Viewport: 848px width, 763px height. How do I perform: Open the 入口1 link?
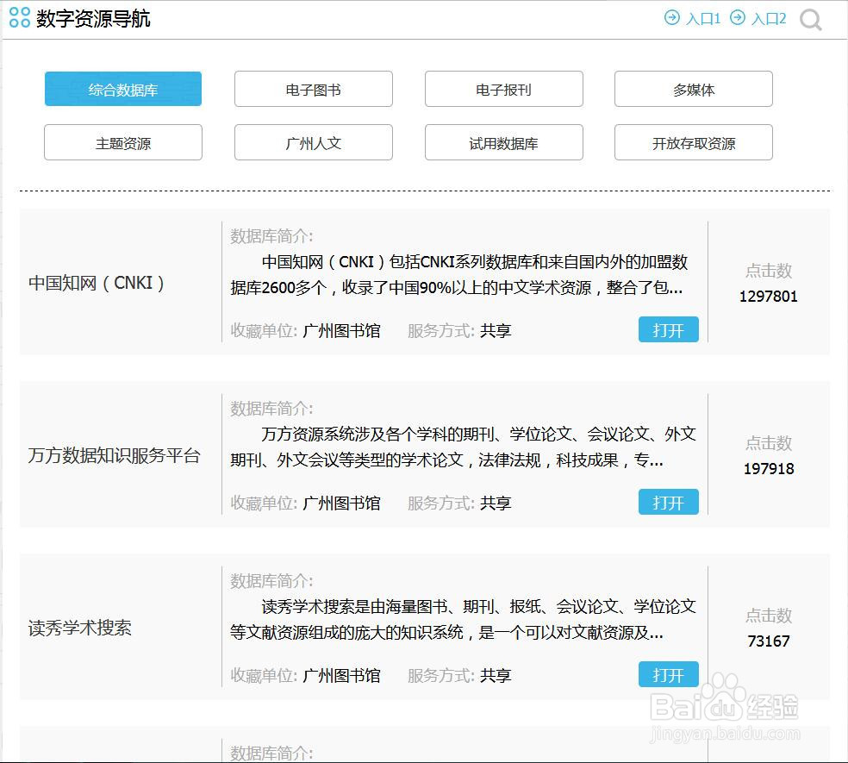tap(703, 19)
